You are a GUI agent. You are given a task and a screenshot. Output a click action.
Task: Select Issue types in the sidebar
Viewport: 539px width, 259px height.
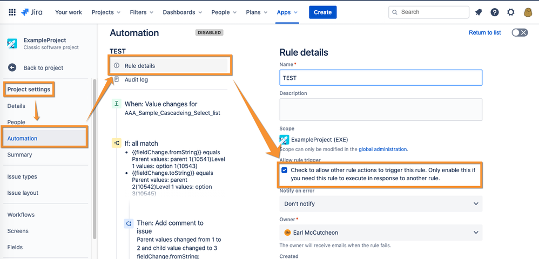[x=22, y=176]
